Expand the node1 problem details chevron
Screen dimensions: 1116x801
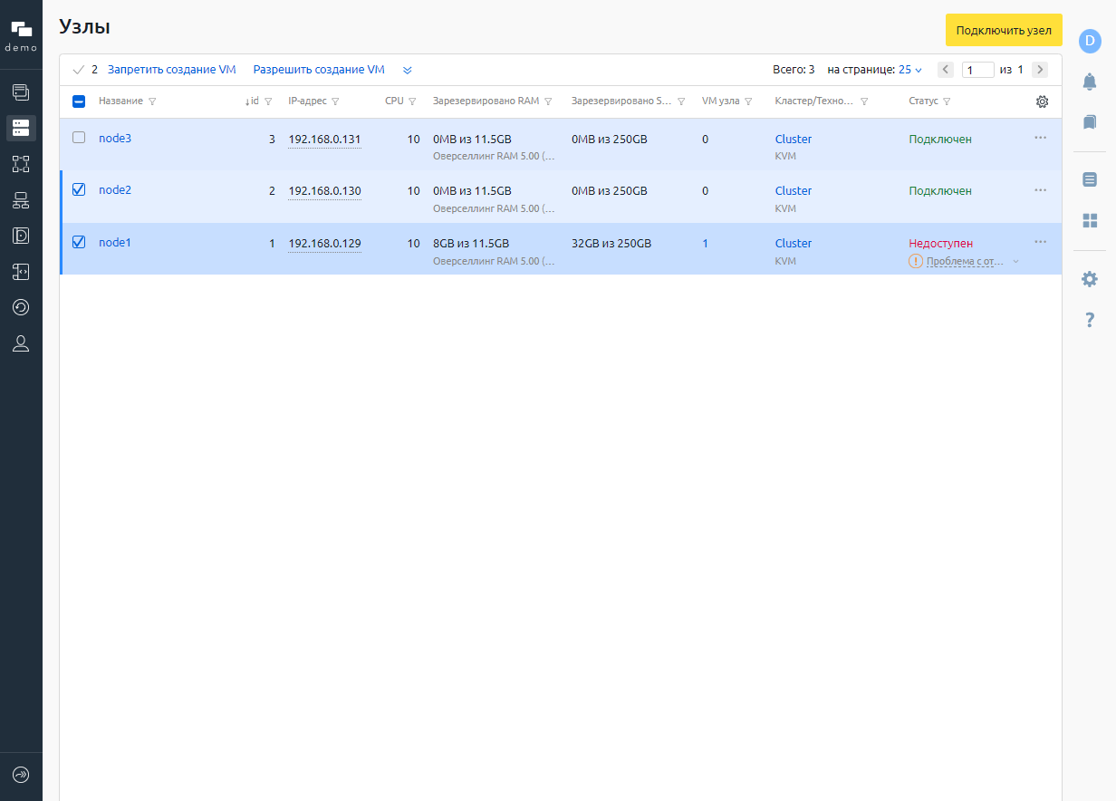click(1015, 262)
